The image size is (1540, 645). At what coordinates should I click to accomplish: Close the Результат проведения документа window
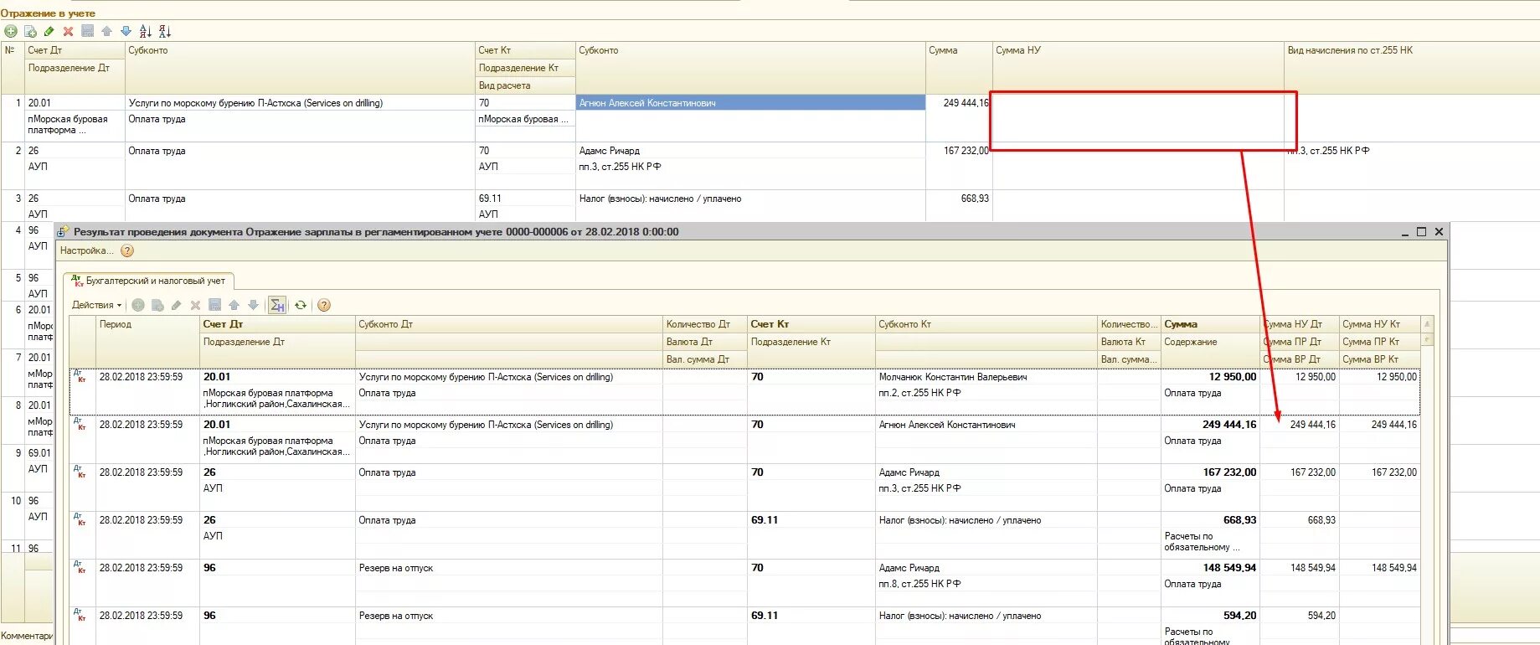[1439, 232]
